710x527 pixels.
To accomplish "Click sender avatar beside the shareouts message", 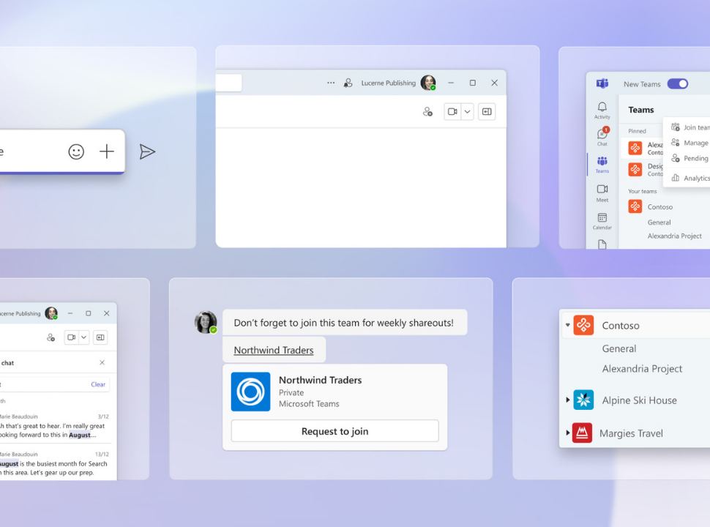I will (x=206, y=322).
